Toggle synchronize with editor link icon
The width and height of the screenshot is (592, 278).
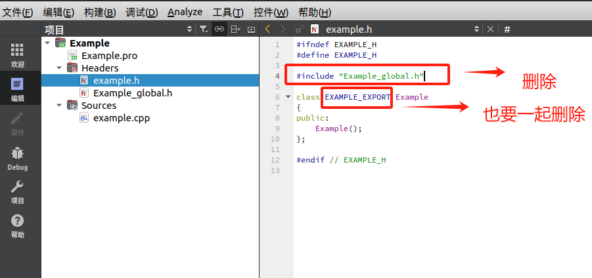coord(219,29)
